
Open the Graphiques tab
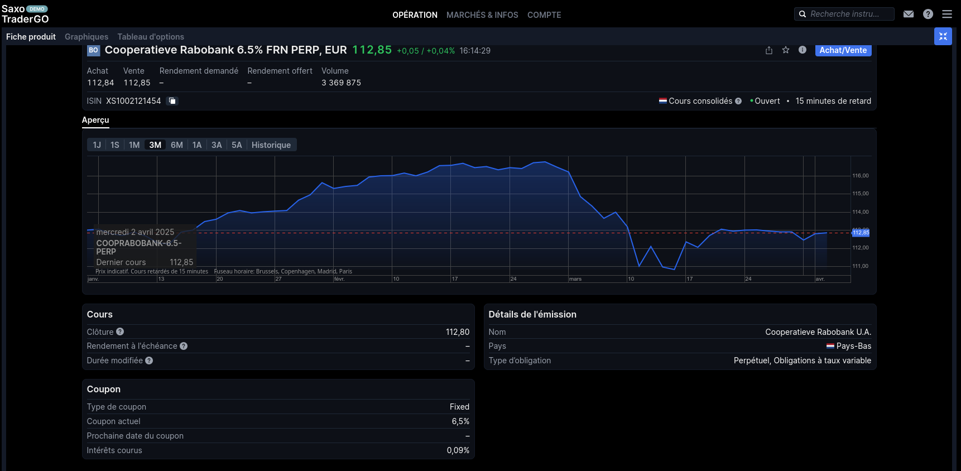click(87, 37)
